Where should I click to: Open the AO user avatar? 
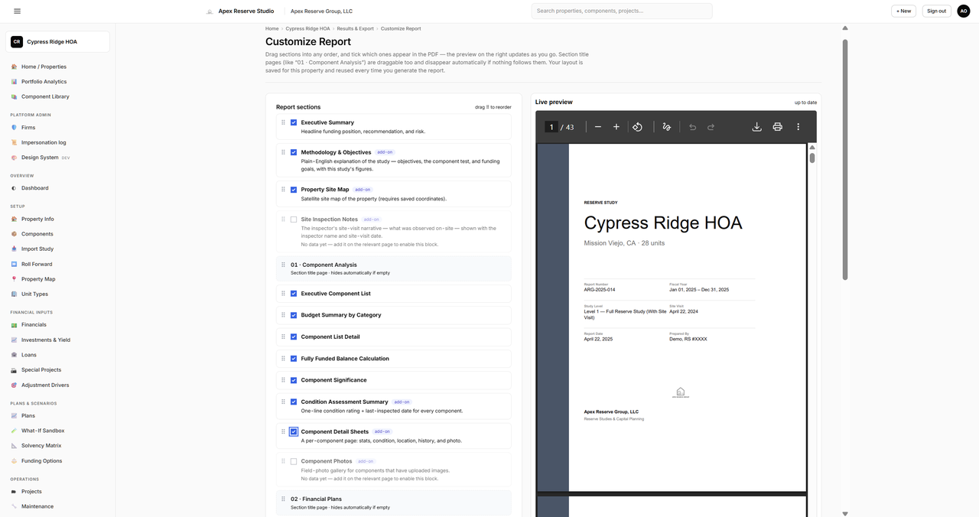964,11
